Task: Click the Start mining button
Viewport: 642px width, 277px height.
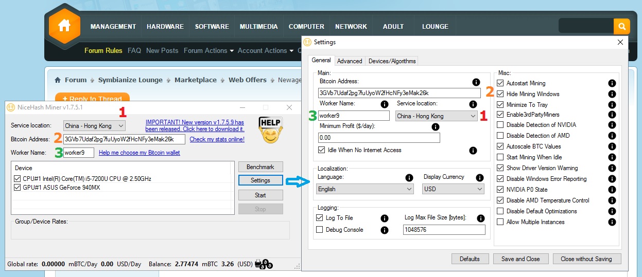Action: pos(261,195)
